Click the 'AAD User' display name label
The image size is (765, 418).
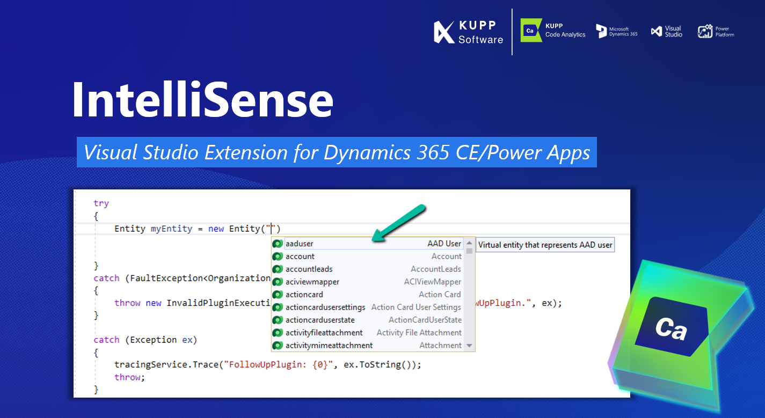[x=444, y=244]
